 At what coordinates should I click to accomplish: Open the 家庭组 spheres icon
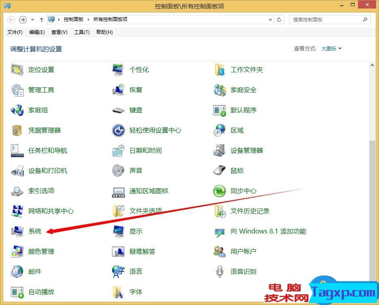[17, 110]
